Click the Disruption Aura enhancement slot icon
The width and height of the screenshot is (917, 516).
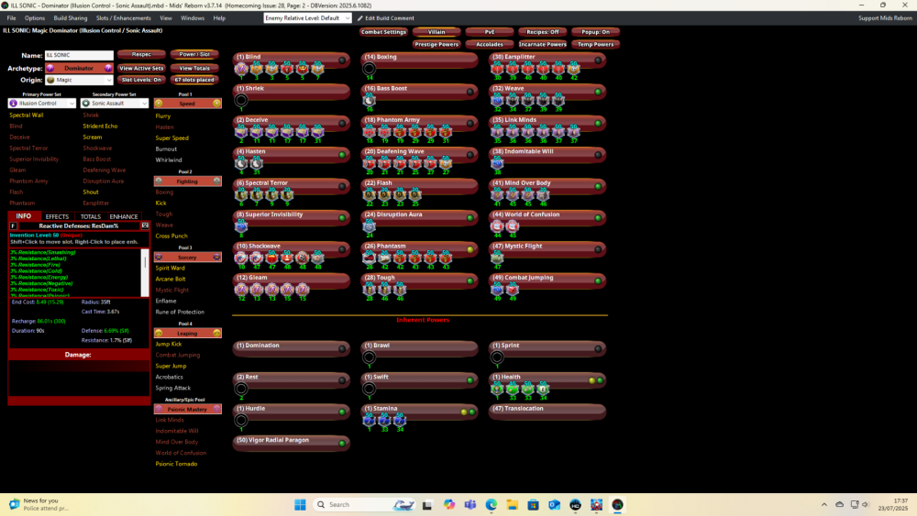(370, 225)
